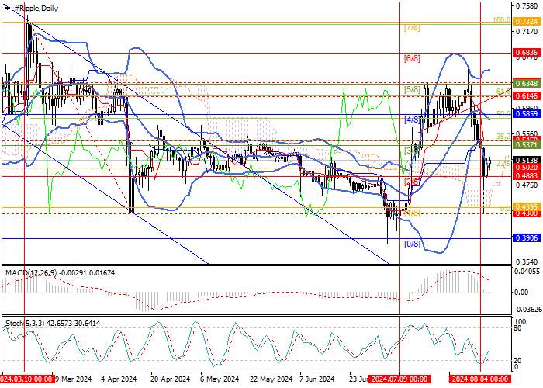Select the 2024.08.04 00:00 date marker
The height and width of the screenshot is (388, 543).
click(x=480, y=379)
